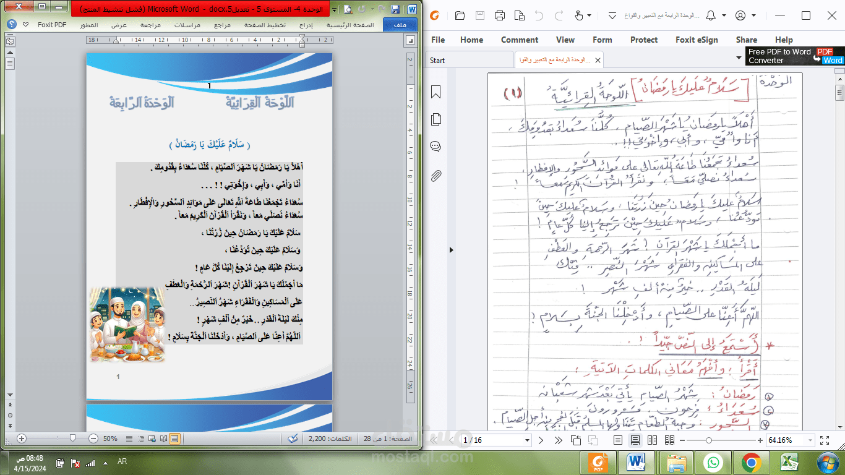Click Print Preview icon in Word

pyautogui.click(x=348, y=9)
